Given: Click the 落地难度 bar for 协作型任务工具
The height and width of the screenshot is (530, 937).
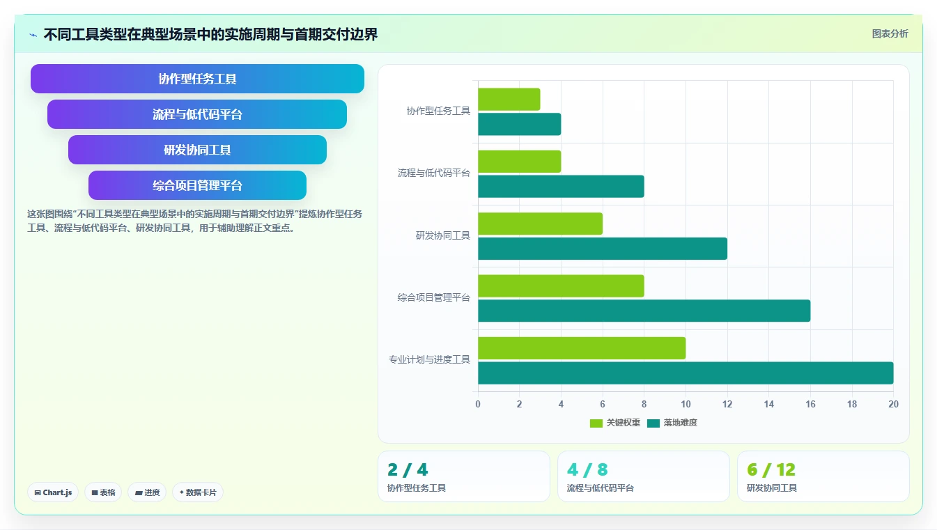Looking at the screenshot, I should (x=520, y=124).
